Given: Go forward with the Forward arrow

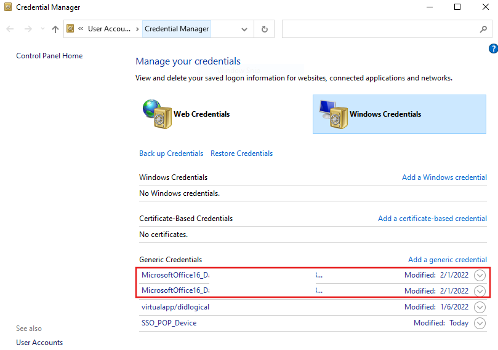Looking at the screenshot, I should pos(28,29).
